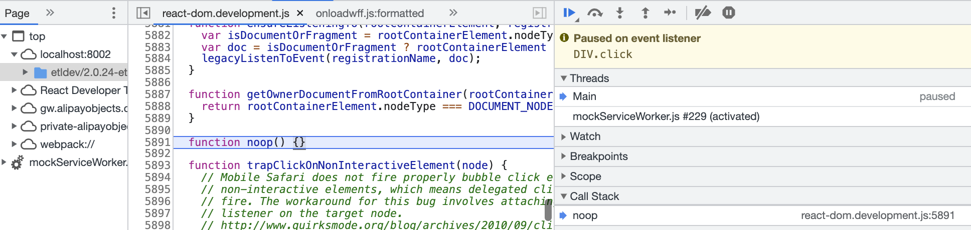
Task: Expand the webpack:// node
Action: tap(14, 144)
